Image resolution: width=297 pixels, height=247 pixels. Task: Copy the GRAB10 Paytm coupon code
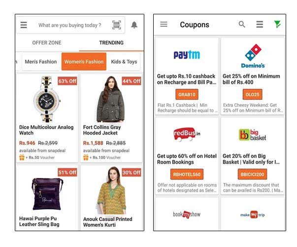(x=187, y=94)
